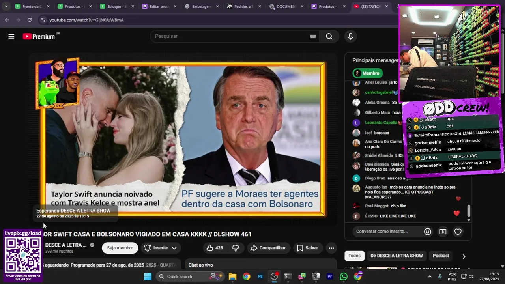Viewport: 505px width, 284px height.
Task: Start voice search with microphone icon
Action: tap(350, 36)
